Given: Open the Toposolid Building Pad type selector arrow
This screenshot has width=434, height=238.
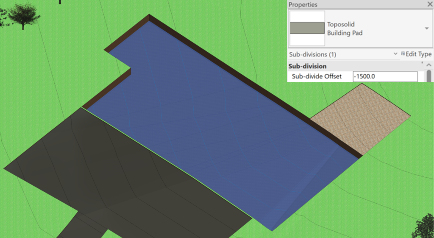Looking at the screenshot, I should tap(426, 28).
